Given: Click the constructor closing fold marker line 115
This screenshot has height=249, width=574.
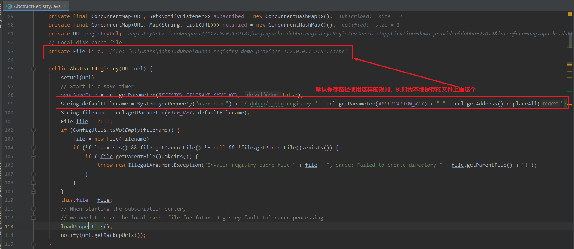Looking at the screenshot, I should click(34, 244).
